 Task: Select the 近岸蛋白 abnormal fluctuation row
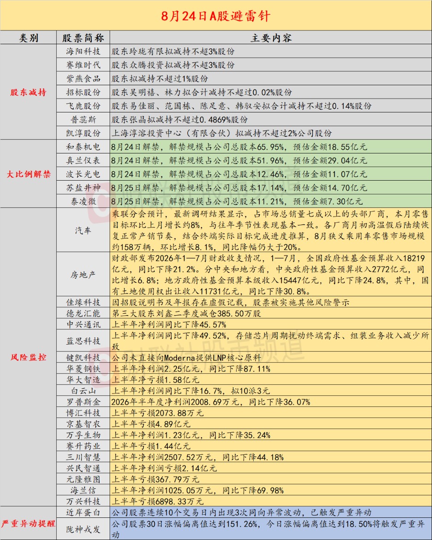click(x=270, y=512)
